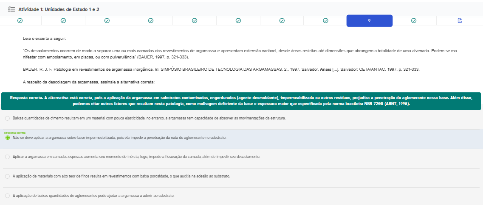This screenshot has width=483, height=205.
Task: Select the fourth question checkmark step
Action: tap(151, 20)
